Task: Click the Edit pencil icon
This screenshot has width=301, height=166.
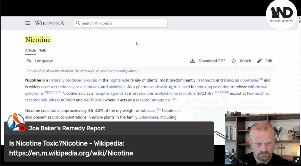Action: [x=259, y=61]
